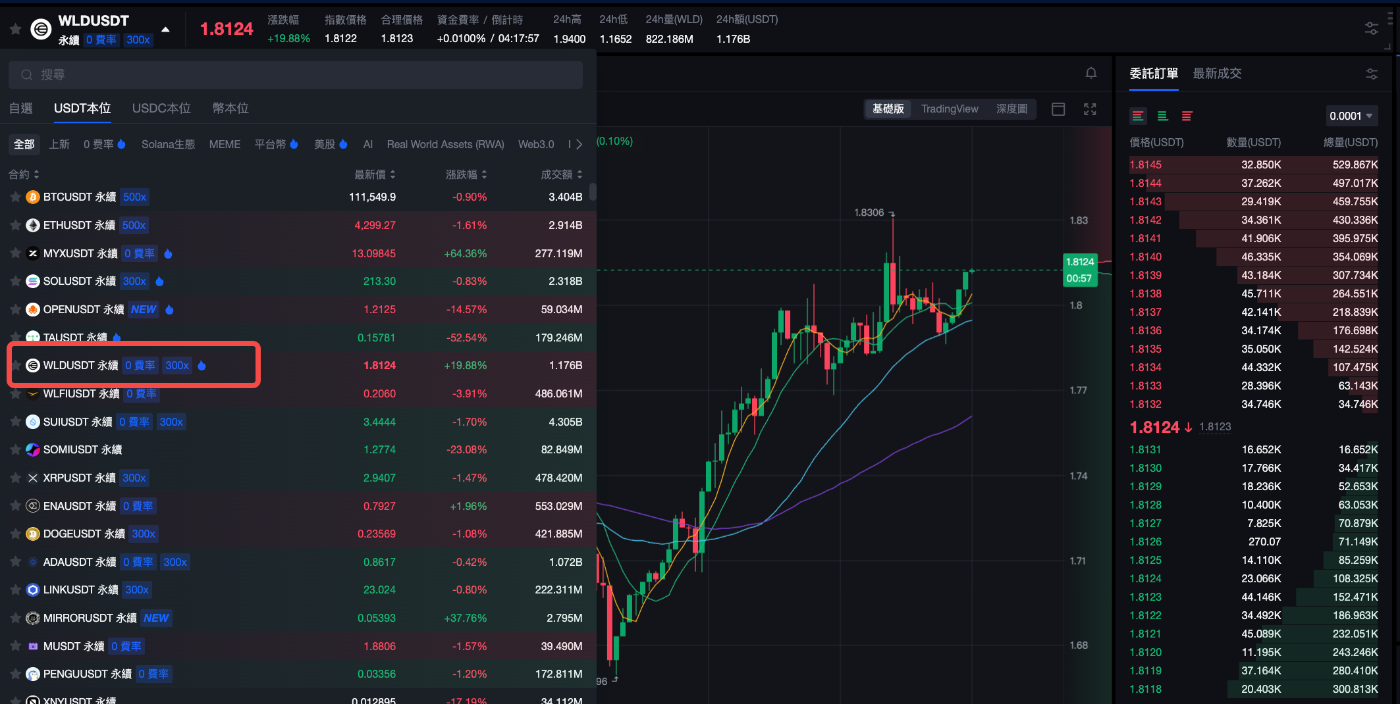
Task: Open the 0.0001 price precision dropdown
Action: tap(1351, 116)
